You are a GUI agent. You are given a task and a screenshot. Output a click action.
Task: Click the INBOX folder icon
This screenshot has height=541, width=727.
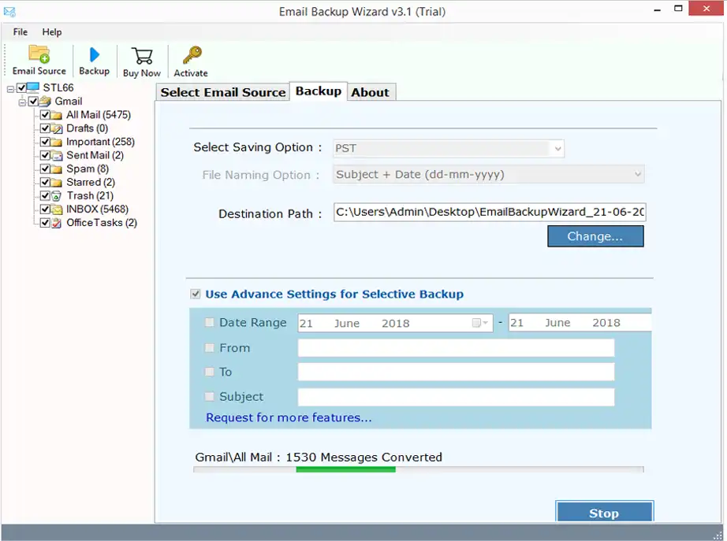56,209
